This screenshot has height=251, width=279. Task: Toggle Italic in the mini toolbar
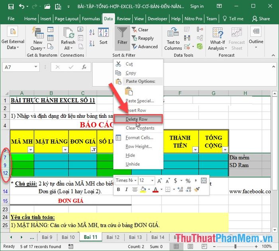pos(127,190)
